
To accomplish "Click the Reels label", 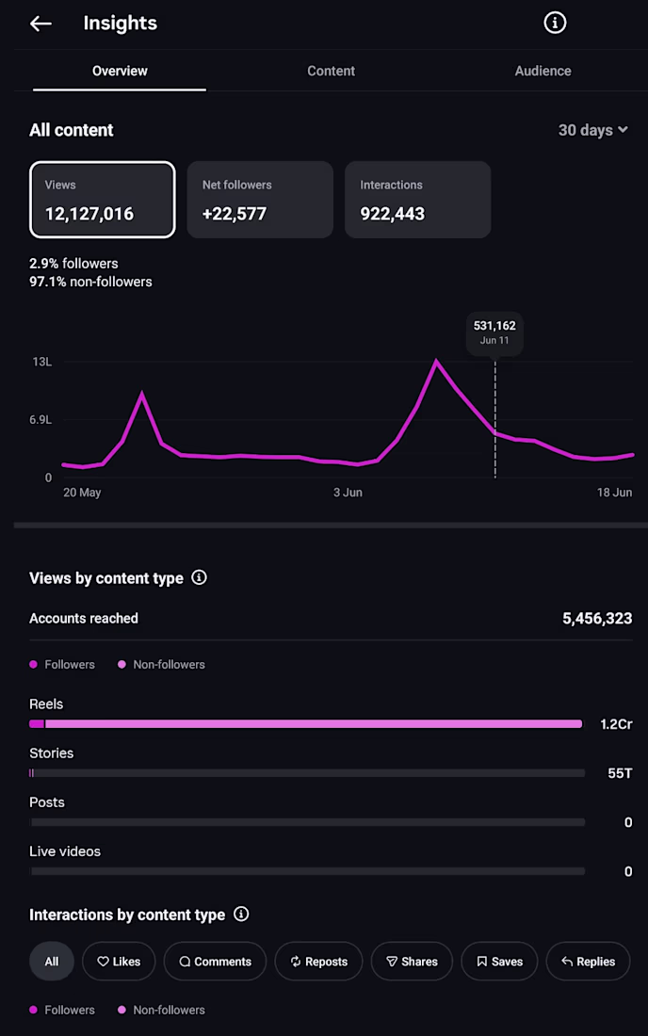I will click(x=46, y=704).
